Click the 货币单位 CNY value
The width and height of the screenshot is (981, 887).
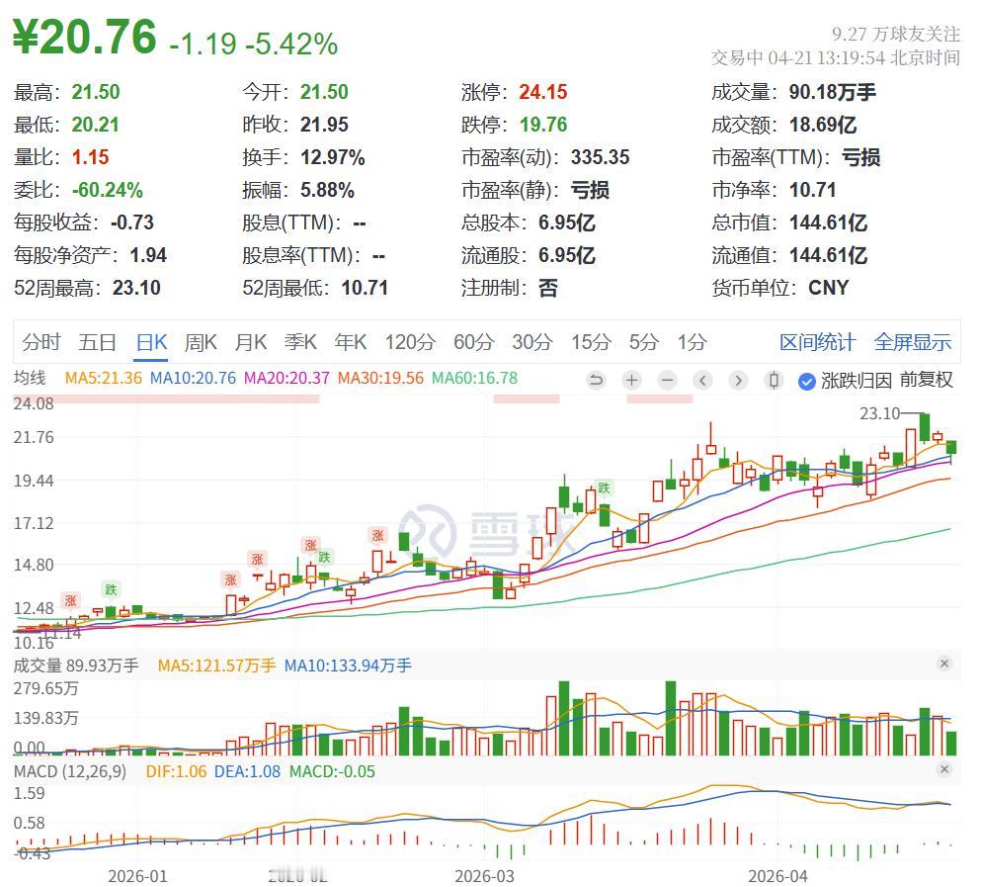coord(828,288)
